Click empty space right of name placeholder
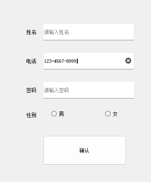151x182 pixels. tap(101, 32)
